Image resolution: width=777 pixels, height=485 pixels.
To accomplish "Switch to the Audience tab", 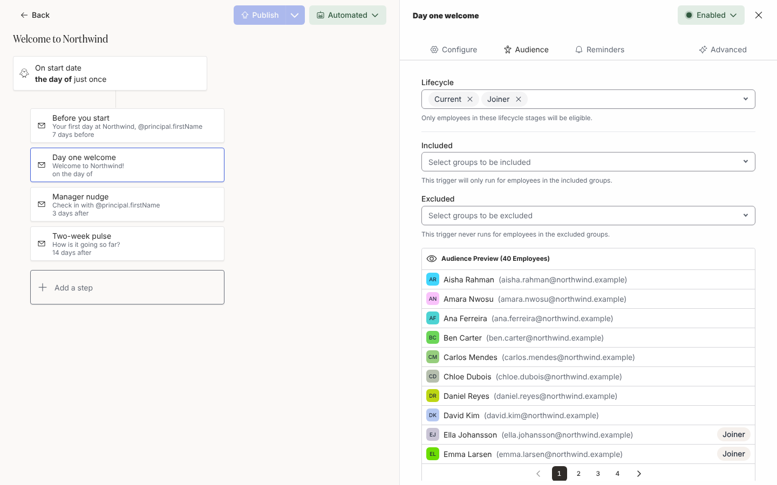I will tap(526, 50).
